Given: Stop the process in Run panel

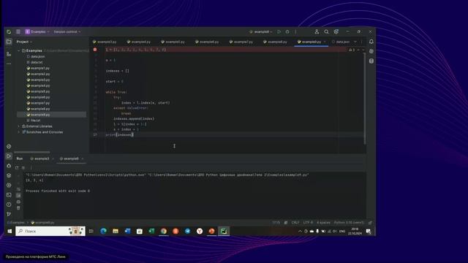Looking at the screenshot, I should click(x=23, y=167).
